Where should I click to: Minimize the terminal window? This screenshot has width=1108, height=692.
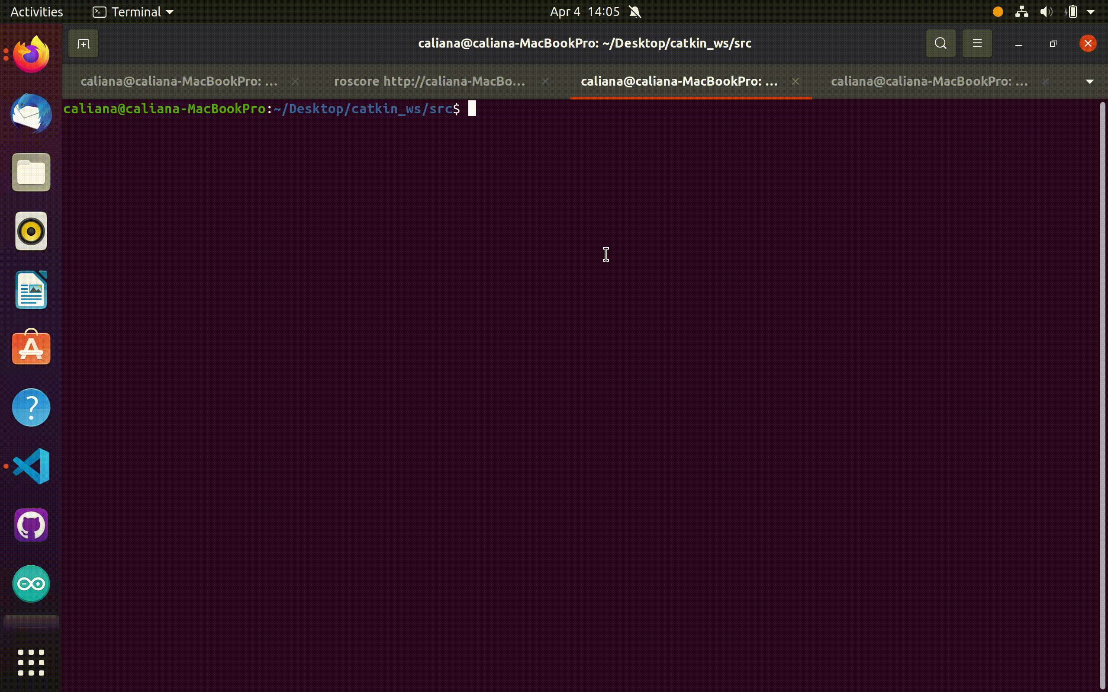point(1019,44)
